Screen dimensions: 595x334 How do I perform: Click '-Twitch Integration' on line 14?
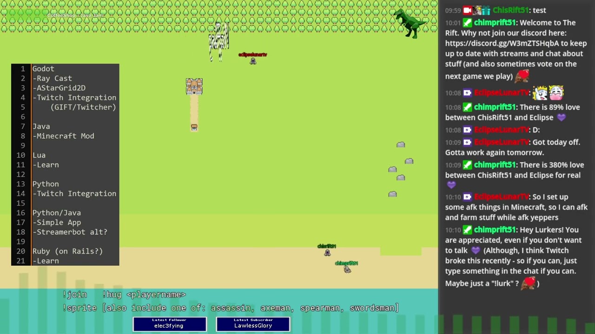pos(74,193)
